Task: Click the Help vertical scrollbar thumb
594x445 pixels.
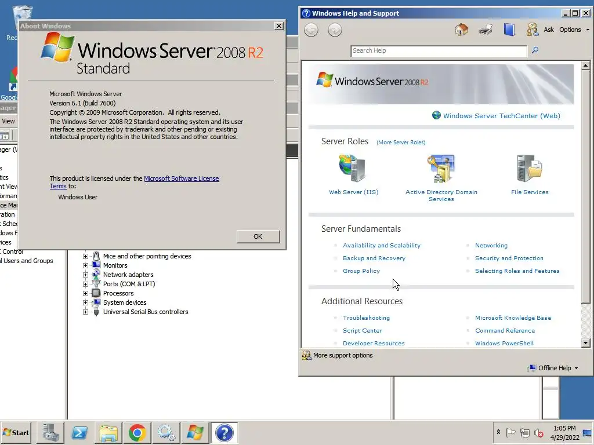Action: click(585, 187)
